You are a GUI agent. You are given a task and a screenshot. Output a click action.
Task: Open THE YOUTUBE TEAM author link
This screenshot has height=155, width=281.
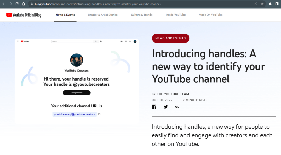pos(173,94)
